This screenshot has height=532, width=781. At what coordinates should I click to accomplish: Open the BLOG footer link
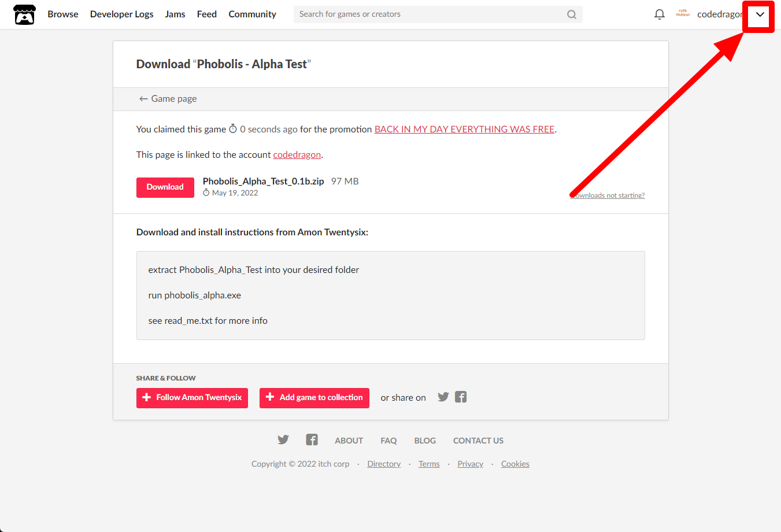425,441
